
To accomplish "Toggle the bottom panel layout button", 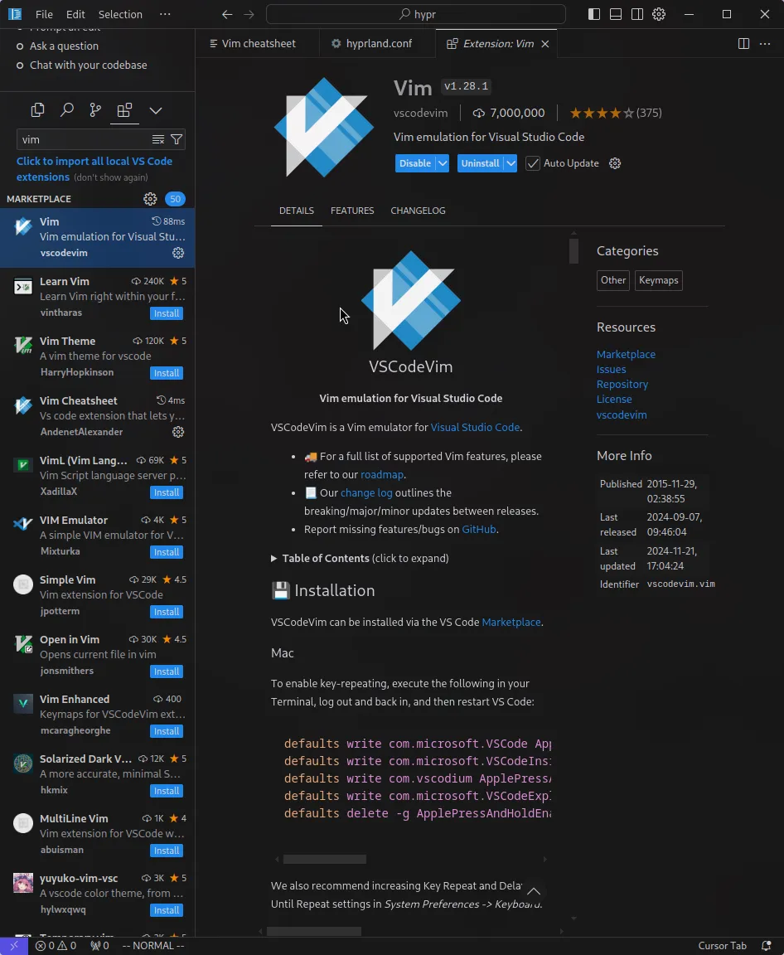I will point(616,14).
